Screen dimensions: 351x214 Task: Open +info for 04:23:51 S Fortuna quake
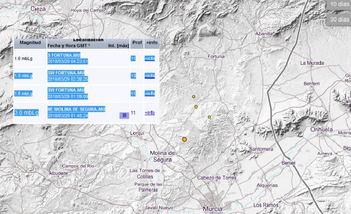(150, 58)
